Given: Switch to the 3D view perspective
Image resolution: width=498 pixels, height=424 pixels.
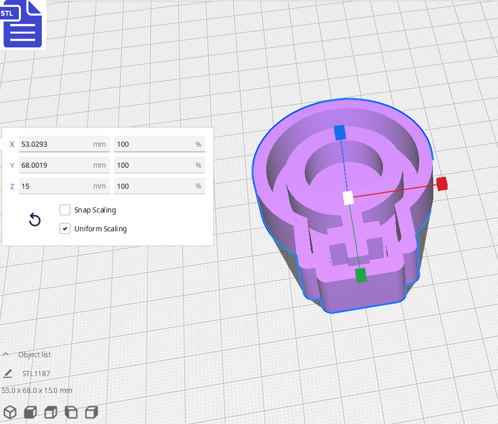Looking at the screenshot, I should (x=10, y=412).
